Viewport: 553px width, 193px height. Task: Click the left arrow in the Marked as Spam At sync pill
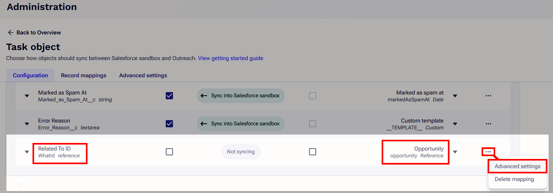pos(204,96)
